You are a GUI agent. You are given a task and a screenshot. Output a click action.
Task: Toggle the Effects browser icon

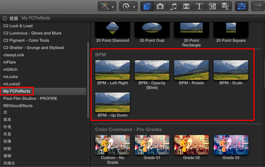click(147, 7)
